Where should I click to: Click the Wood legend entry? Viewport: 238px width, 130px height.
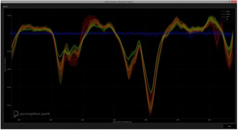(228, 14)
